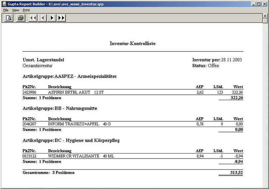The image size is (269, 189).
Task: Click the ASPIRIN BRTBL AKUT row
Action: click(x=76, y=92)
